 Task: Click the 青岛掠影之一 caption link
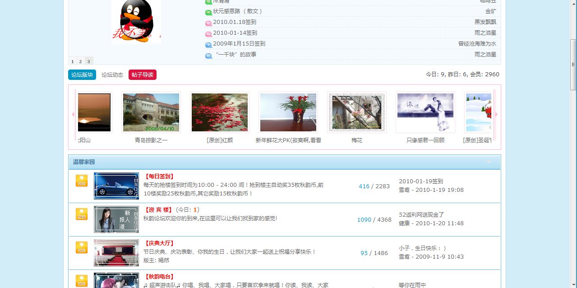point(151,140)
